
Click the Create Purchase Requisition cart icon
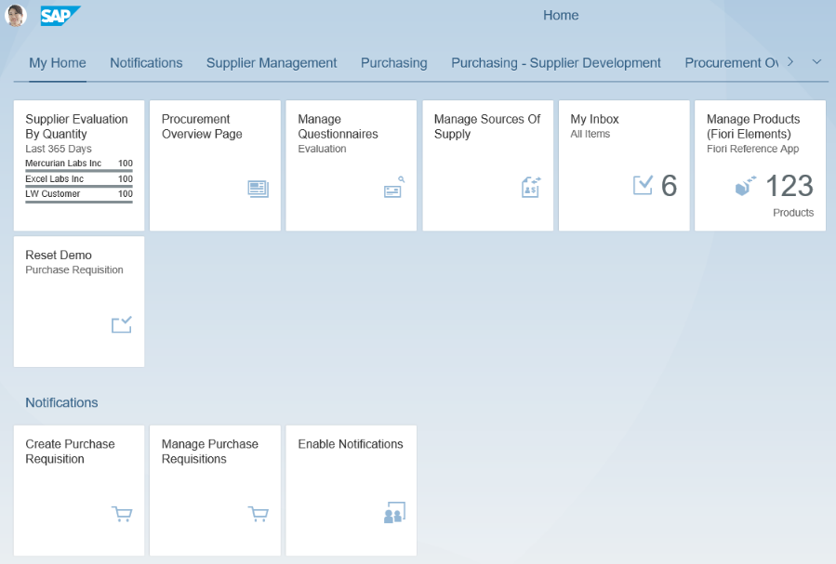tap(122, 514)
